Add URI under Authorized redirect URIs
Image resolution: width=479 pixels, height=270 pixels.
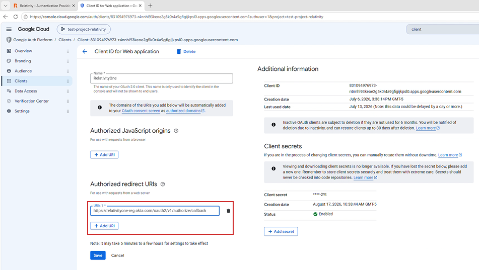[104, 226]
